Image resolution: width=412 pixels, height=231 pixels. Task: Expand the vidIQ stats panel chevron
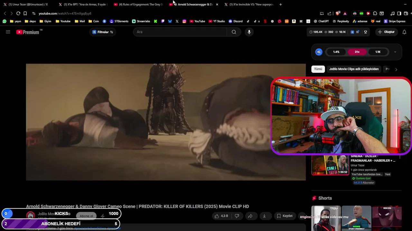pos(395,52)
